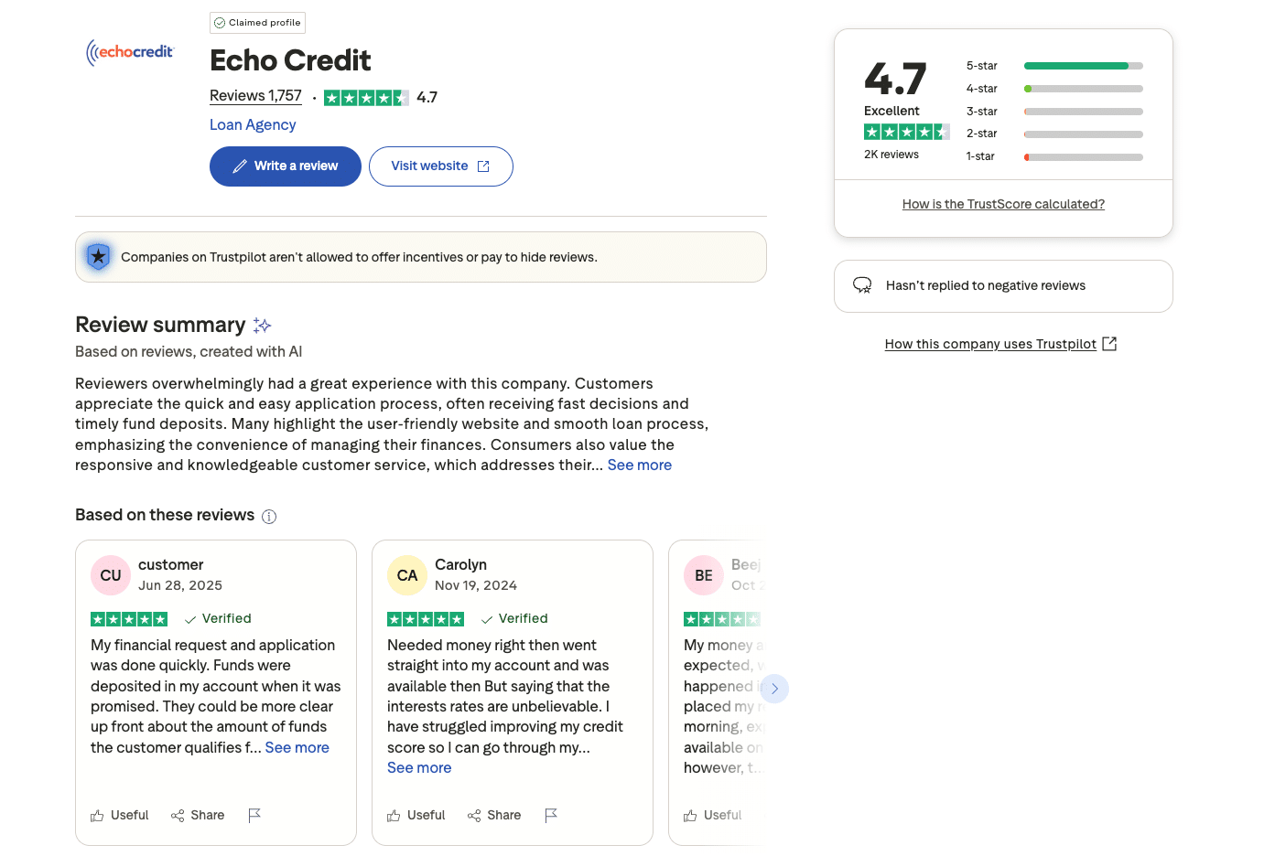Viewport: 1275px width, 856px height.
Task: Flag the customer's June 28 review
Action: tap(254, 816)
